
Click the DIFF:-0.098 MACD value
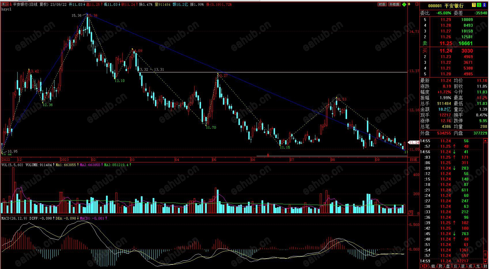click(x=41, y=218)
